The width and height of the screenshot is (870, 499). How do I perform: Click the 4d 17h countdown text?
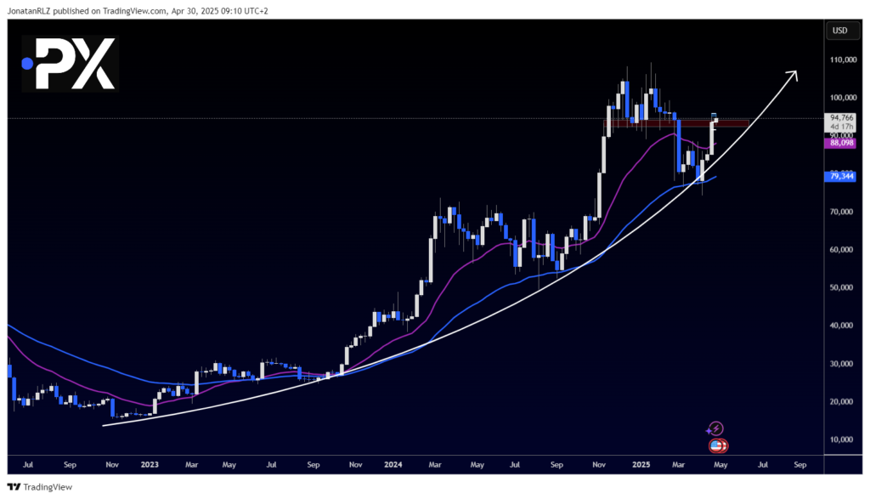pyautogui.click(x=842, y=127)
